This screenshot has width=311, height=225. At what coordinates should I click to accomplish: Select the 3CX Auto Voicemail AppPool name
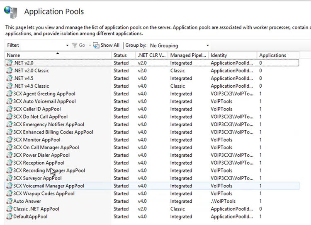click(x=45, y=101)
